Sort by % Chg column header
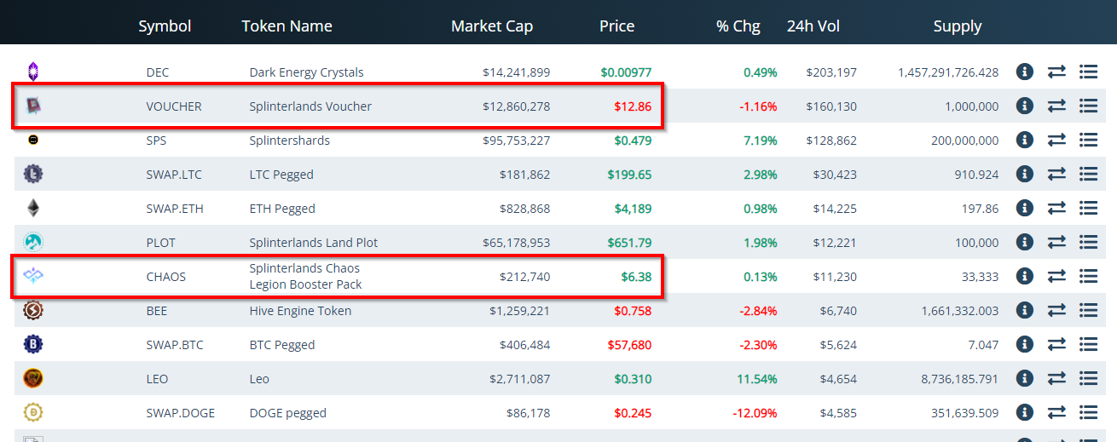Image resolution: width=1117 pixels, height=442 pixels. tap(738, 26)
